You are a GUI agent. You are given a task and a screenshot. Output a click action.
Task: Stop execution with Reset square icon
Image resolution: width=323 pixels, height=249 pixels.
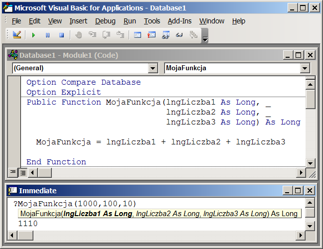coord(61,35)
